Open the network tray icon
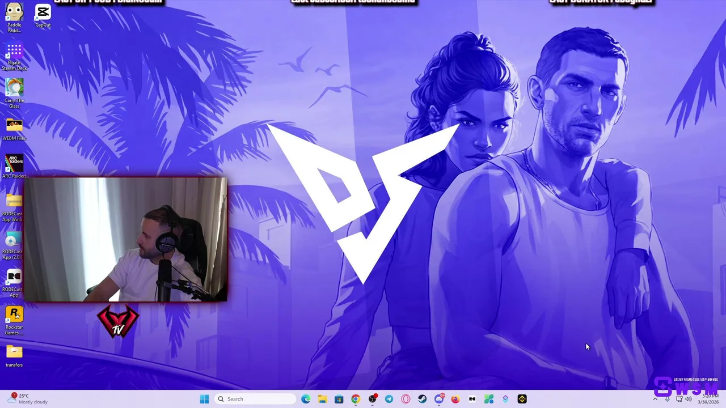The height and width of the screenshot is (408, 726). pos(679,399)
